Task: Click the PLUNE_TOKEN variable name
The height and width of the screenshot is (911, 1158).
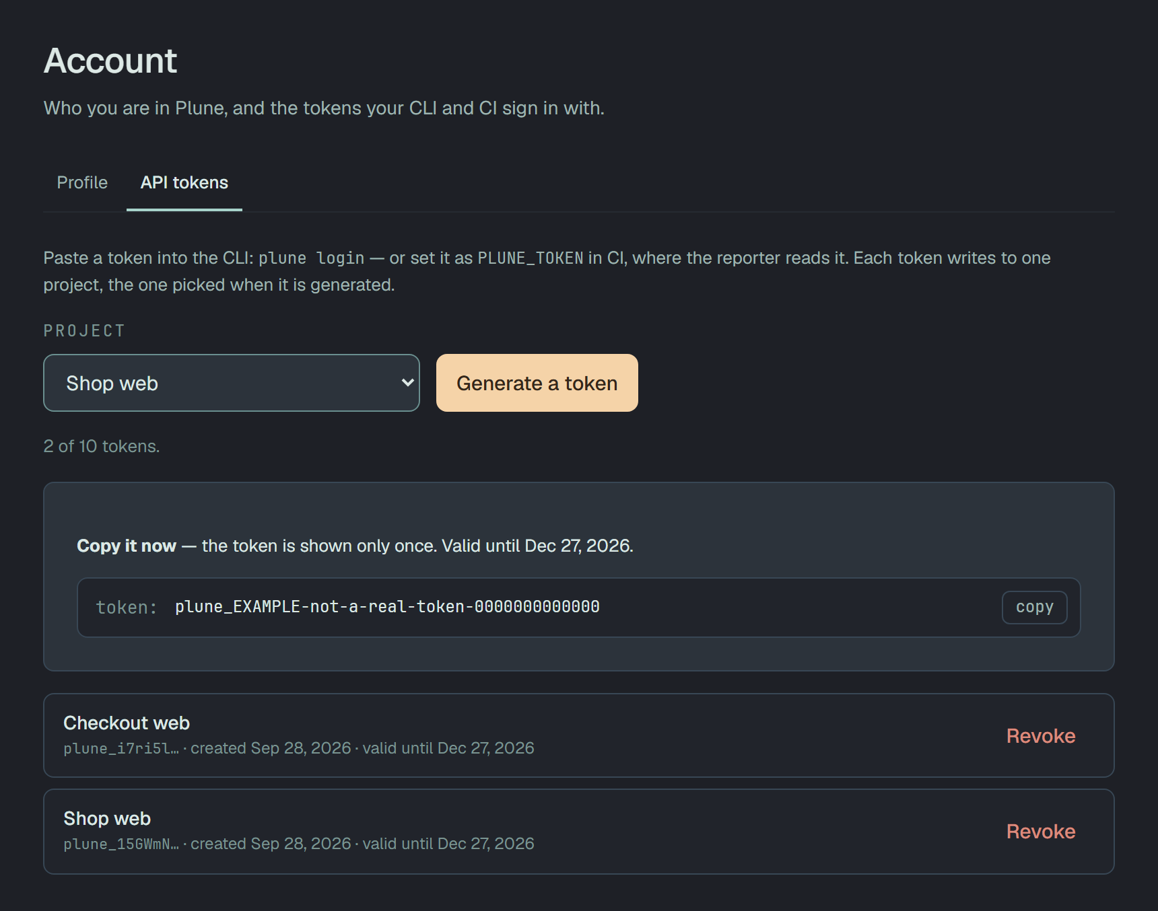Action: point(531,258)
